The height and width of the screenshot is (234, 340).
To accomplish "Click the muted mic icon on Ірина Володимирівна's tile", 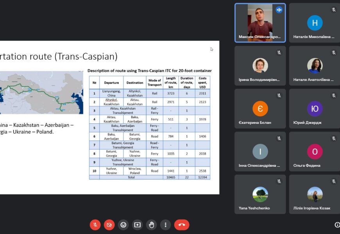I will point(279,53).
